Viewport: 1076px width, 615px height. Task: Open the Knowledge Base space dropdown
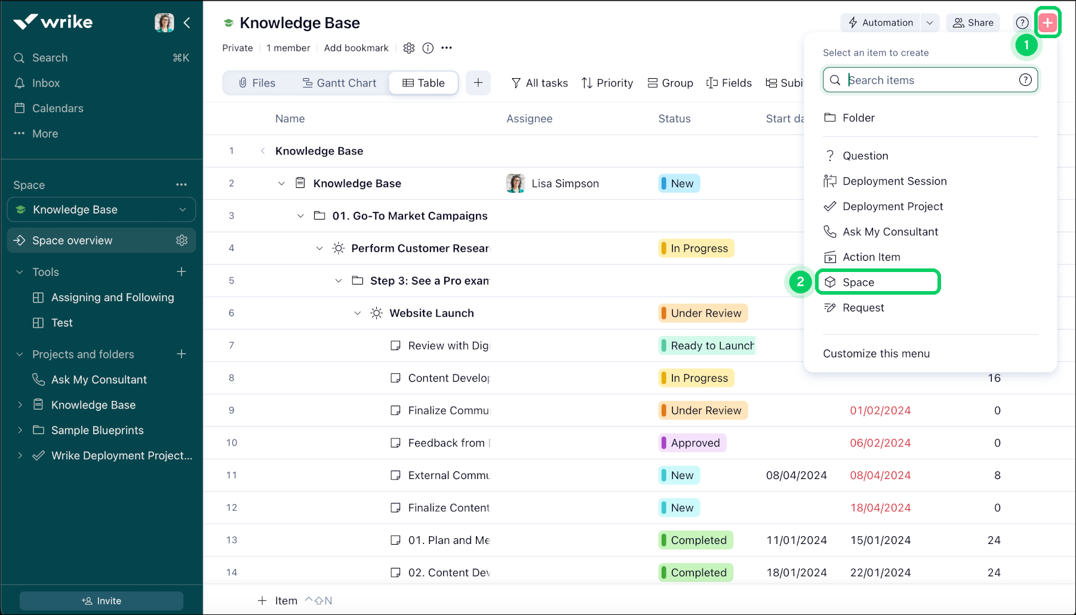tap(102, 209)
